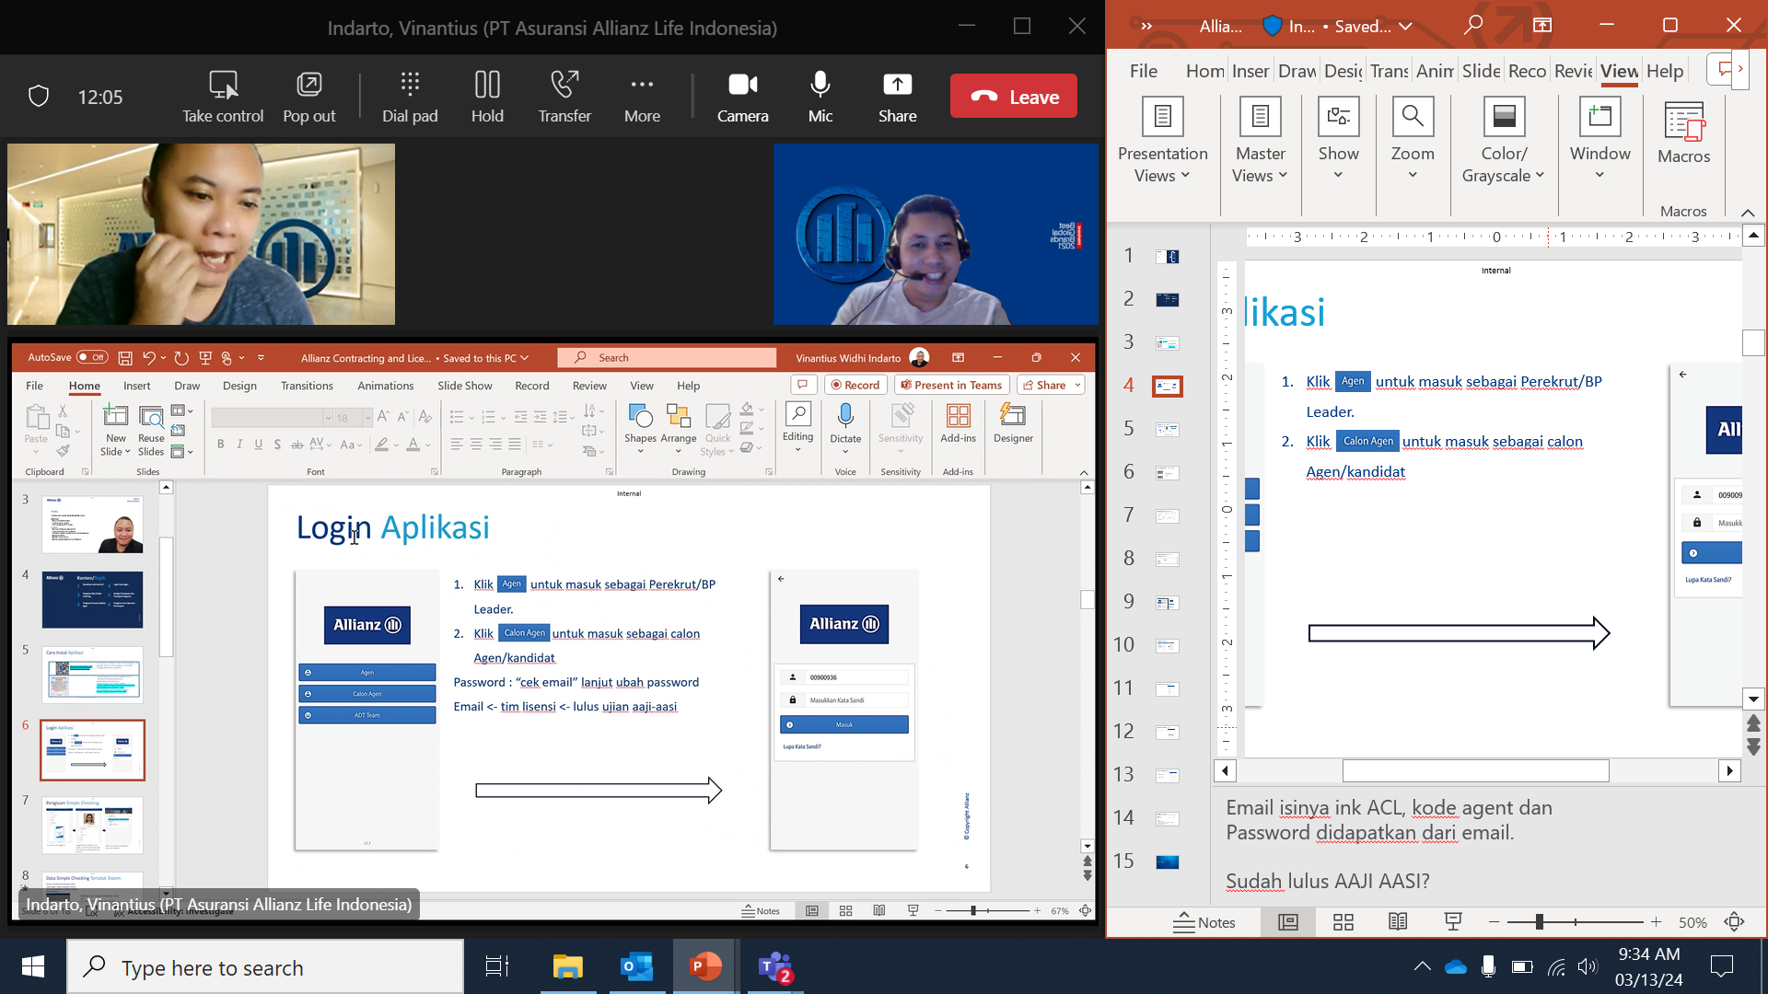Go to next slide using double-down arrow
The height and width of the screenshot is (994, 1768).
pos(1753,747)
